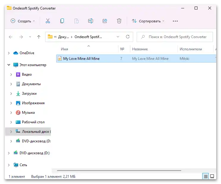221x184 pixels.
Task: Click the Загрузки download arrow icon
Action: click(x=18, y=93)
